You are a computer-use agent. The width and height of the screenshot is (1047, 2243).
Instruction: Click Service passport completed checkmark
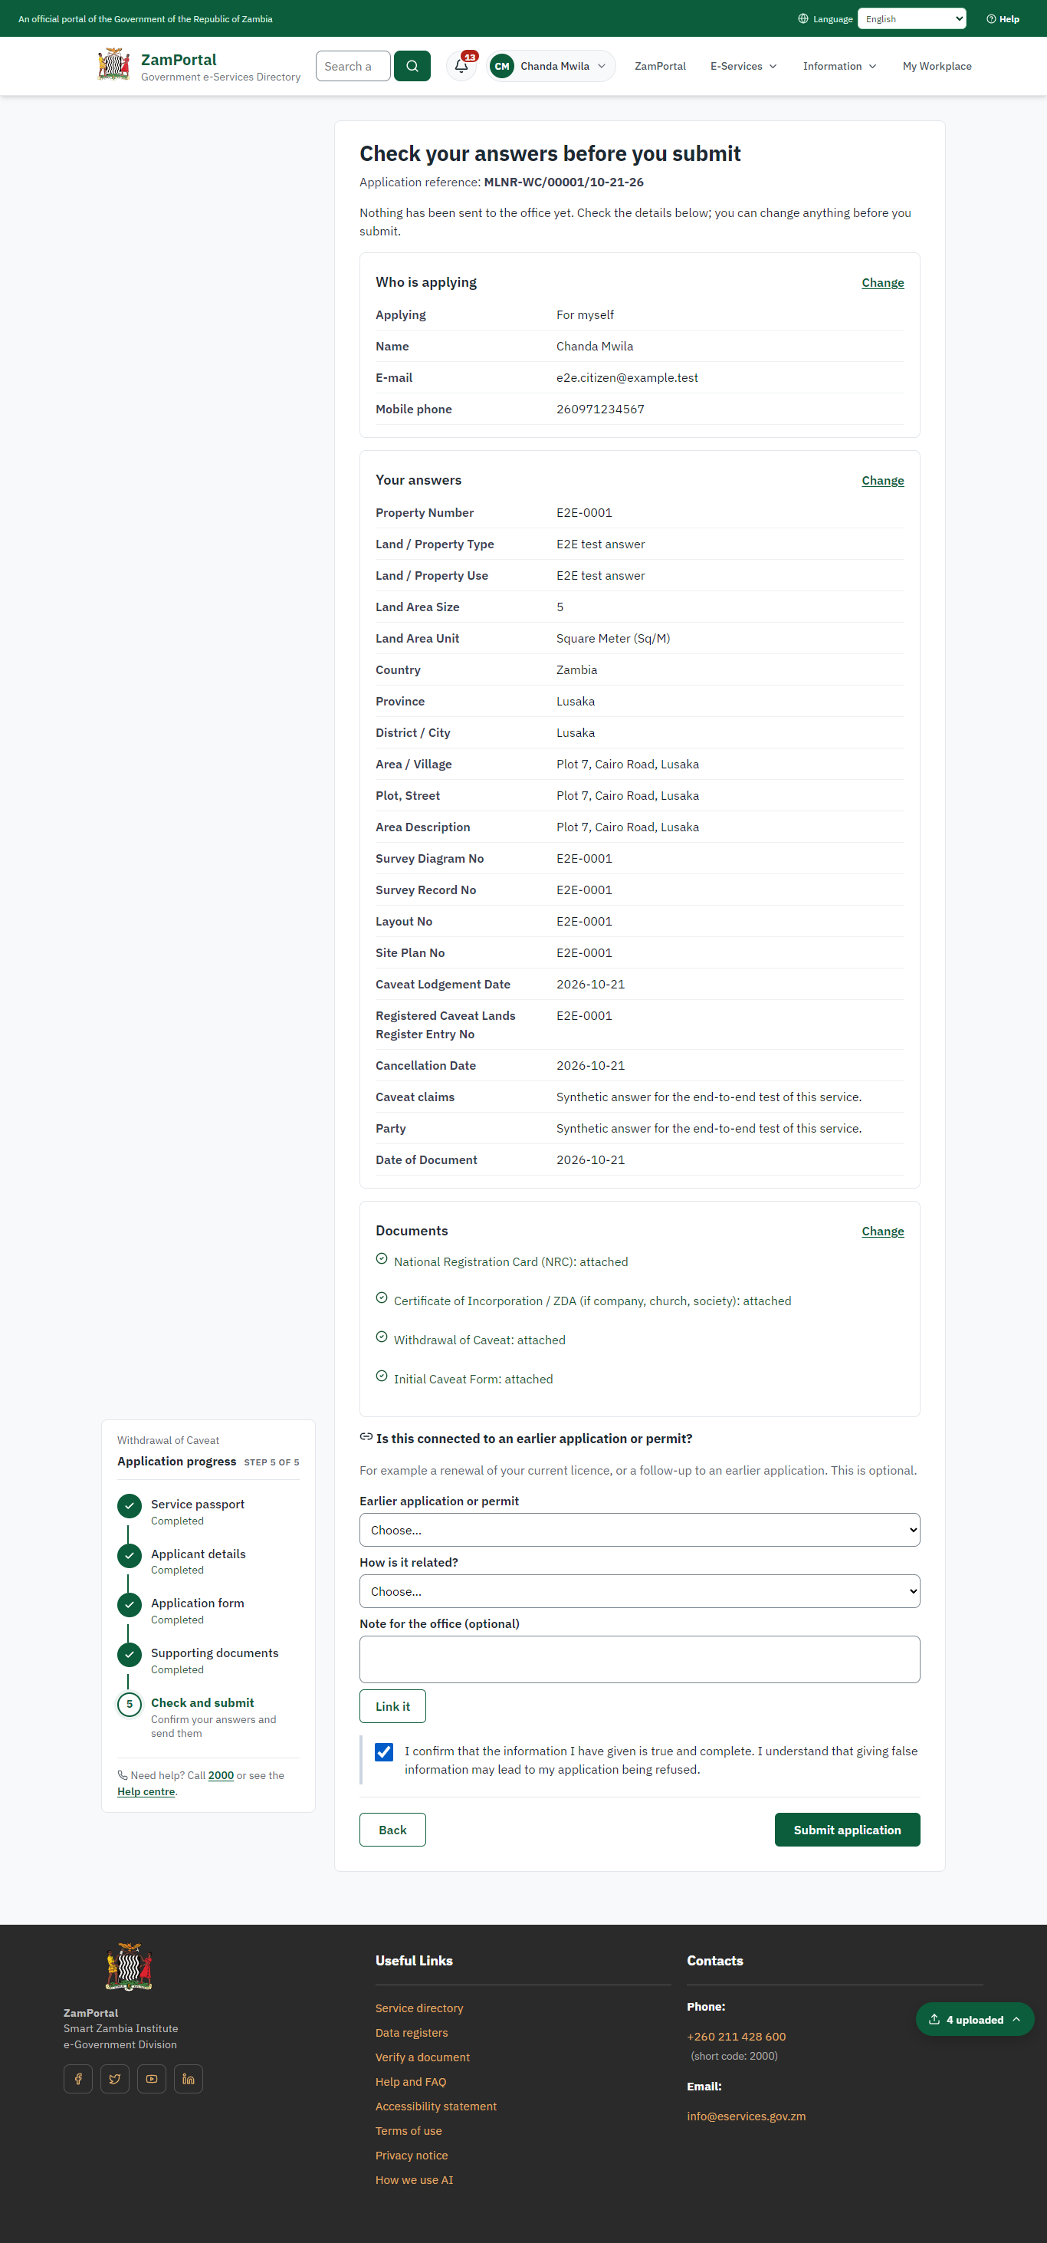click(129, 1505)
